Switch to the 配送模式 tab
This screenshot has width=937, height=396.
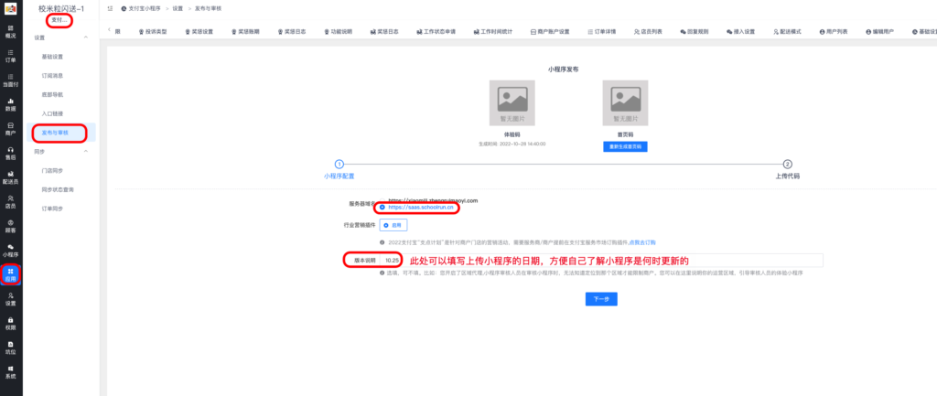click(787, 30)
